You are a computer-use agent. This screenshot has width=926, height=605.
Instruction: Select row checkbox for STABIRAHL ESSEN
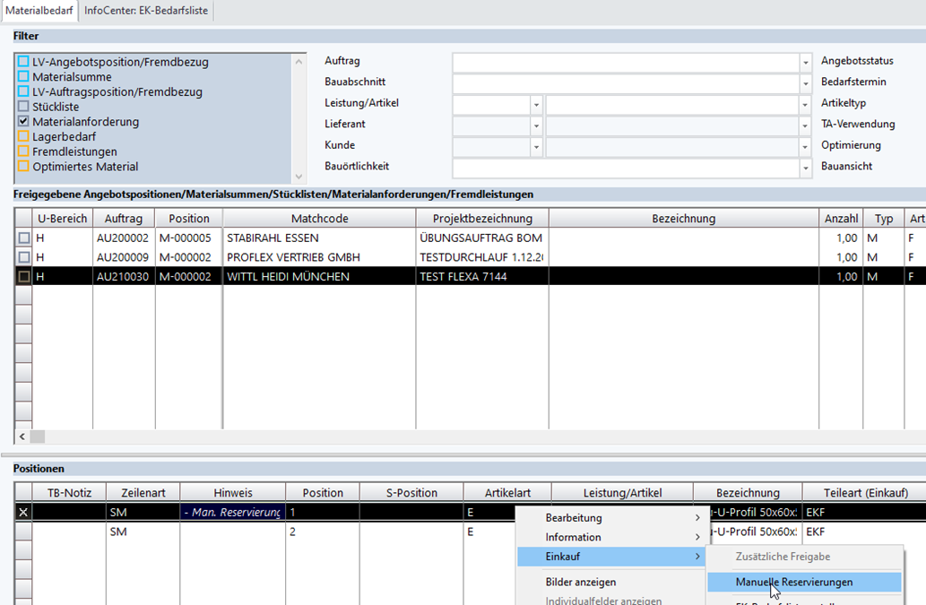(x=24, y=238)
